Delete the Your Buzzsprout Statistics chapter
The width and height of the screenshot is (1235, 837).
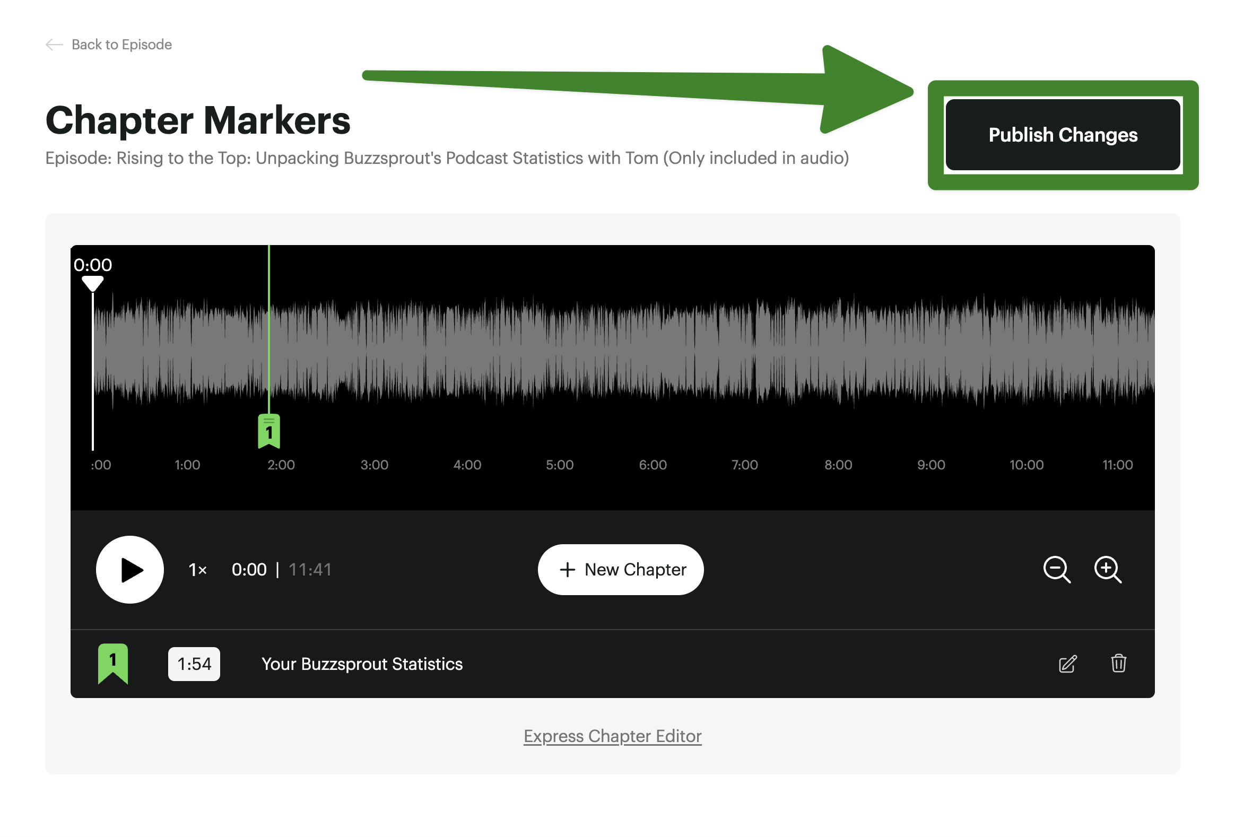click(x=1119, y=663)
